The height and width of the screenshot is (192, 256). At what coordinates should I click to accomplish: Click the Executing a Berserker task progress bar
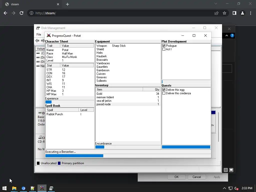pos(128,156)
